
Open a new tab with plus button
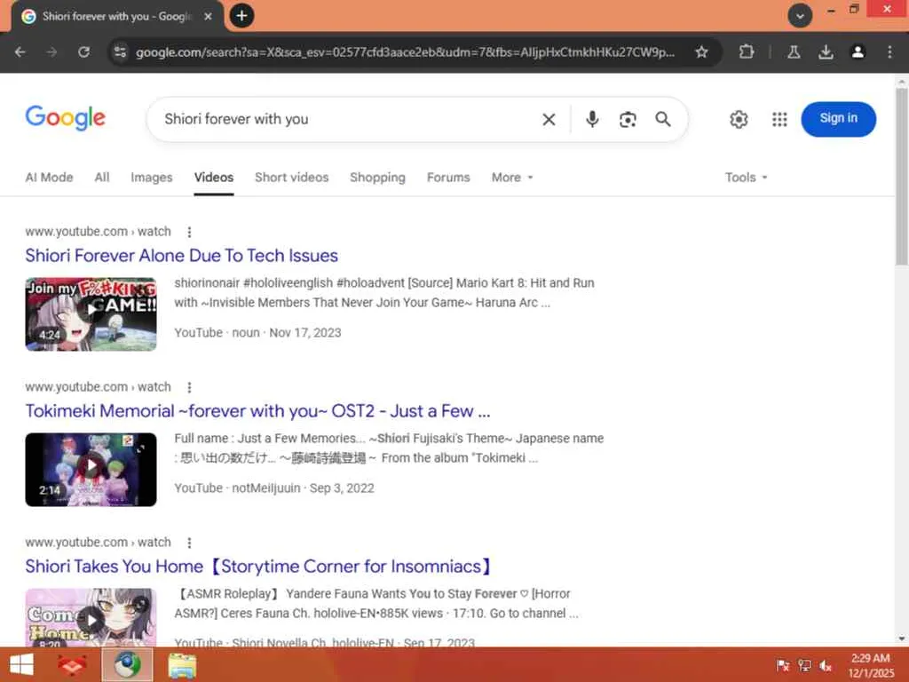click(241, 16)
